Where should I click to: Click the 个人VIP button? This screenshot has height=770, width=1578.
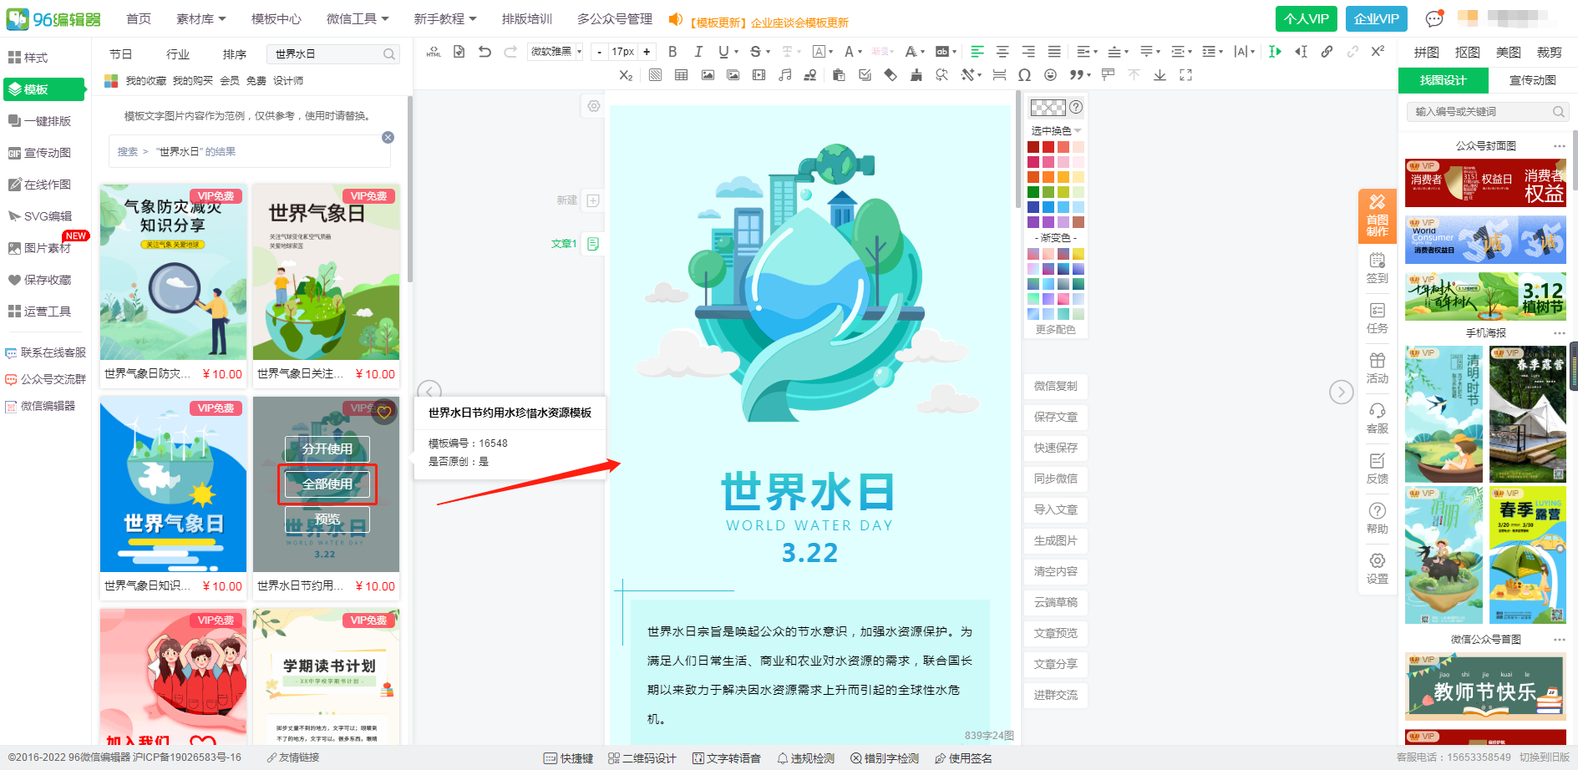1307,18
